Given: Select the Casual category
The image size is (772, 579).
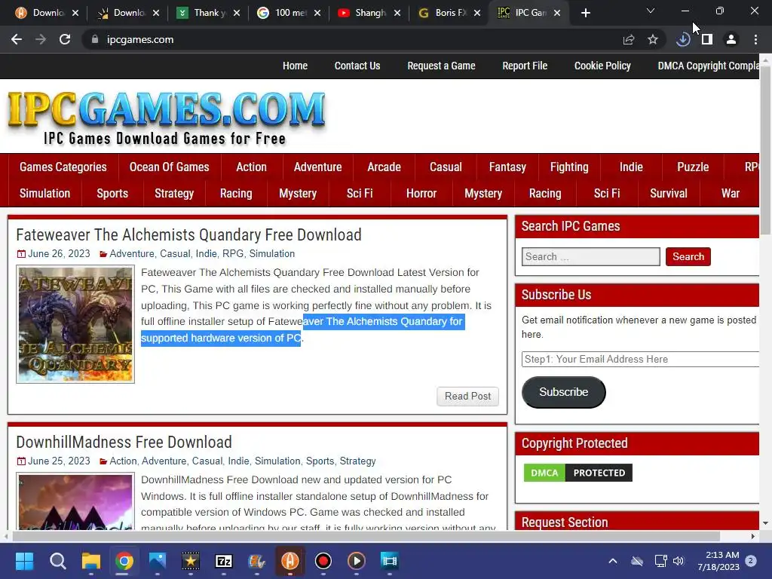Looking at the screenshot, I should [x=446, y=167].
